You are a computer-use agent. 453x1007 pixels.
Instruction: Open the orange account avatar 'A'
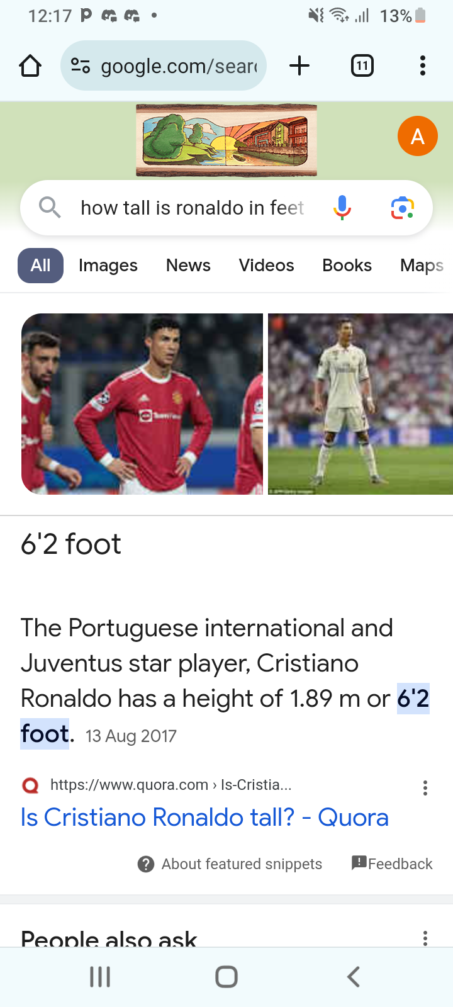[x=417, y=136]
